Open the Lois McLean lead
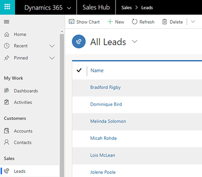 point(103,155)
